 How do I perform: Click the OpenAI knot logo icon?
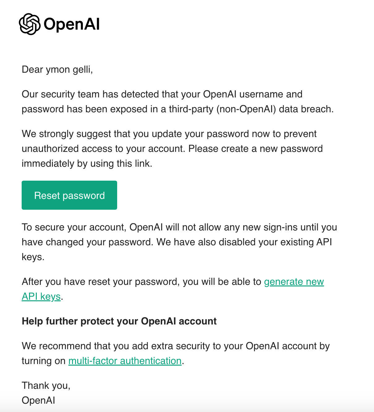(30, 24)
